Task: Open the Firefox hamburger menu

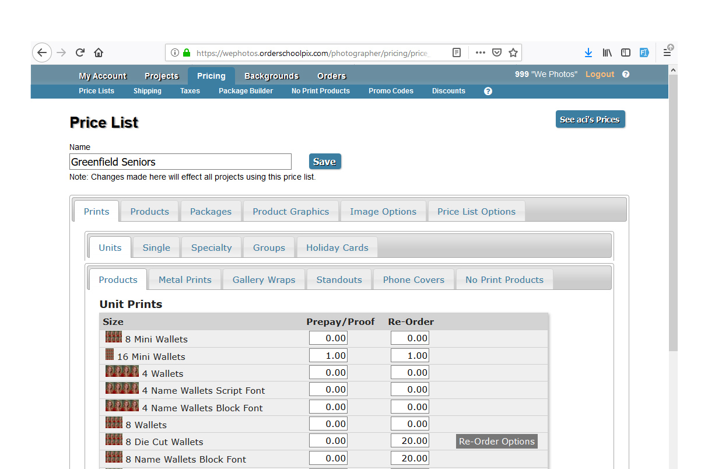Action: (667, 52)
